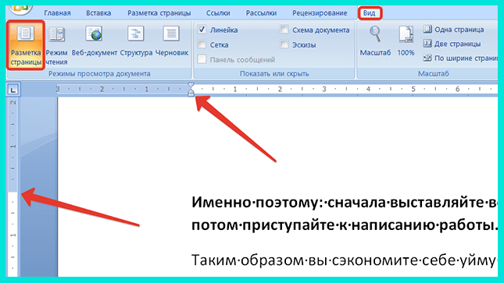Click the left indent marker on ruler
504x283 pixels.
tap(191, 94)
